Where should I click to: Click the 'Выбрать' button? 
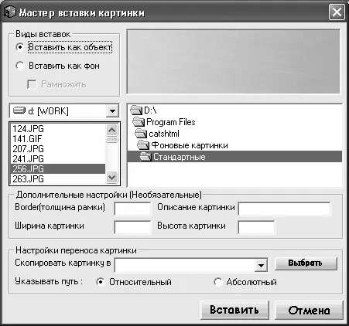point(306,263)
